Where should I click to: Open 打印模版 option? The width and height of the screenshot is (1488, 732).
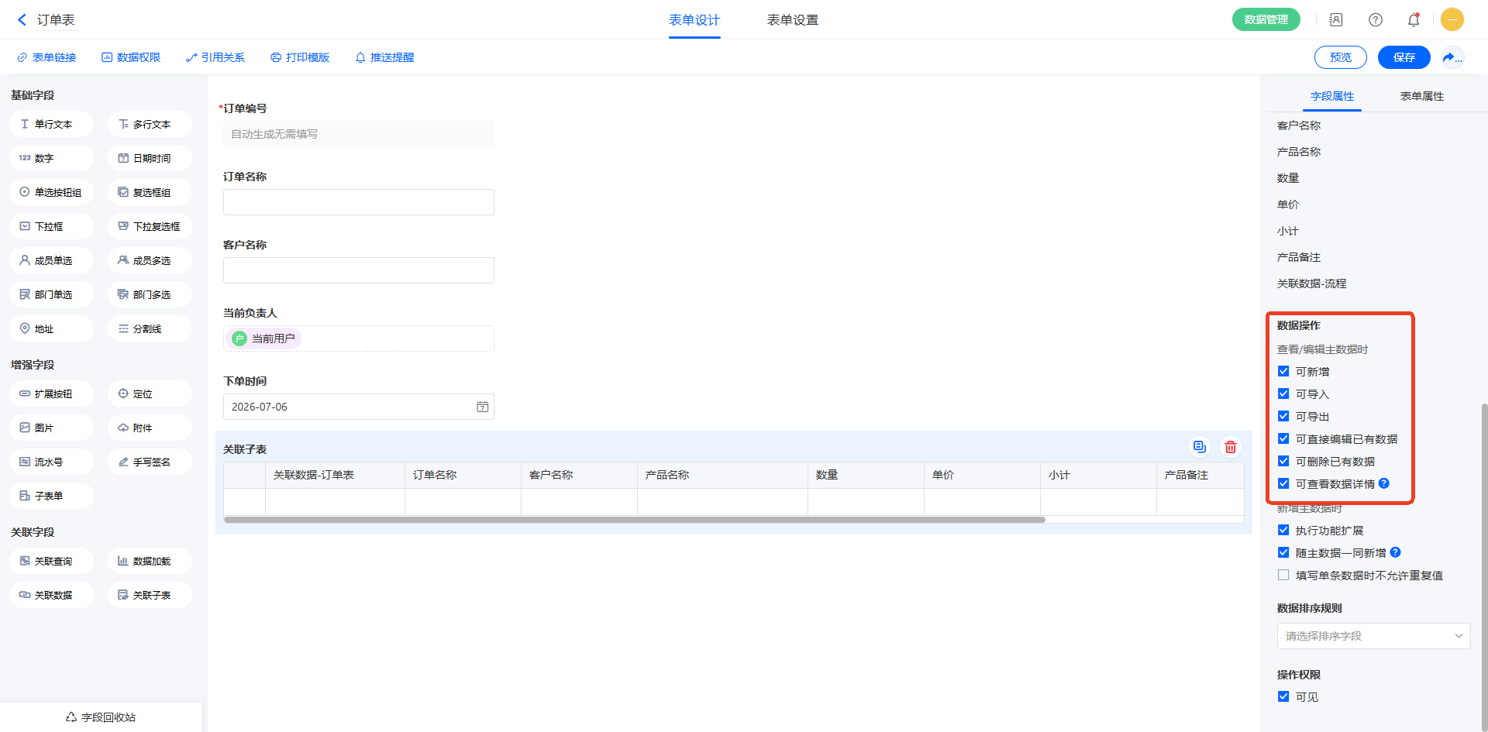(300, 57)
